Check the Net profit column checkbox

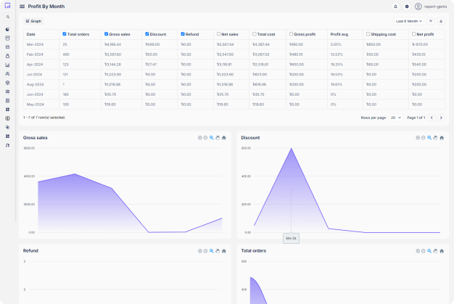[x=414, y=34]
